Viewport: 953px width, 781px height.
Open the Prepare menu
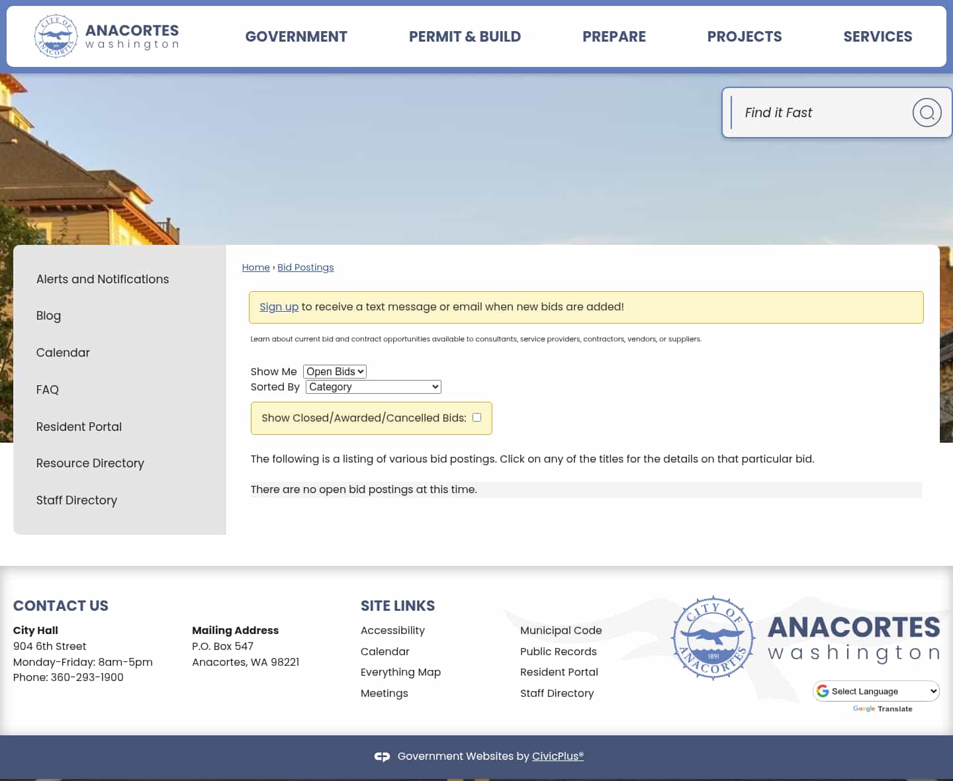coord(614,36)
